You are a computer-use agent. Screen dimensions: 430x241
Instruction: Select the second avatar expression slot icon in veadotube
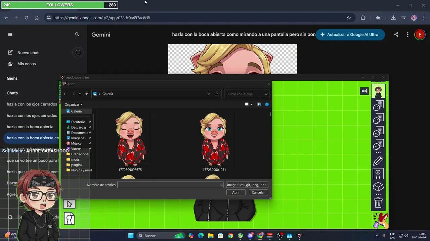coord(378,118)
